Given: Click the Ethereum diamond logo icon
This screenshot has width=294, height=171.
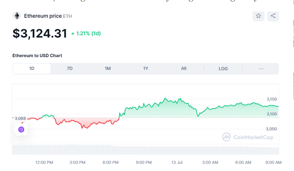Looking at the screenshot, I should pos(17,16).
